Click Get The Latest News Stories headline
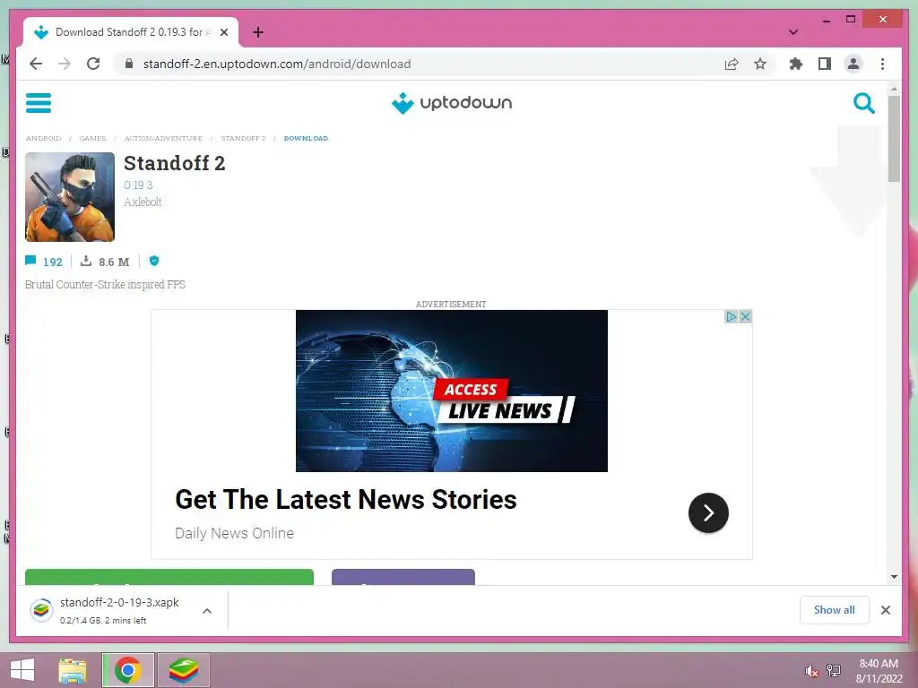Viewport: 918px width, 688px height. (x=346, y=500)
